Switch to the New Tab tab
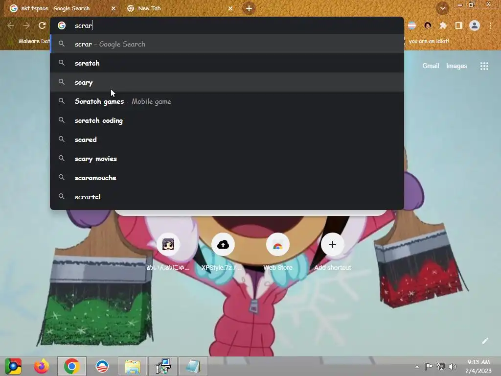Screen dimensions: 501x376 click(179, 8)
